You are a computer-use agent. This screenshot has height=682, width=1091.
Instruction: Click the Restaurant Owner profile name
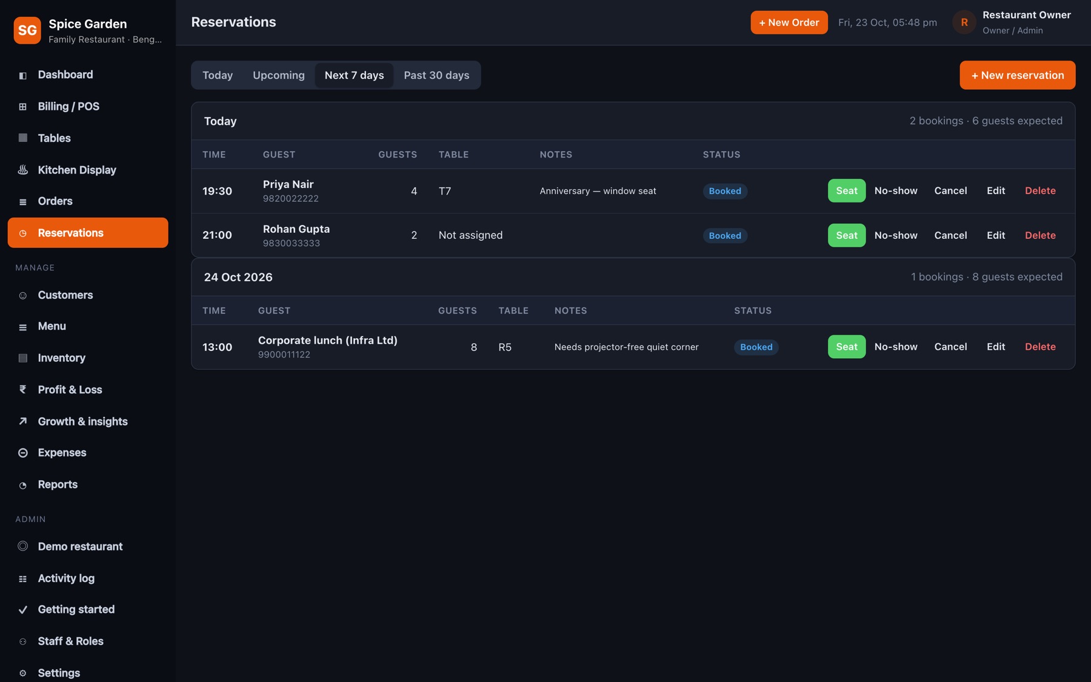(1026, 15)
